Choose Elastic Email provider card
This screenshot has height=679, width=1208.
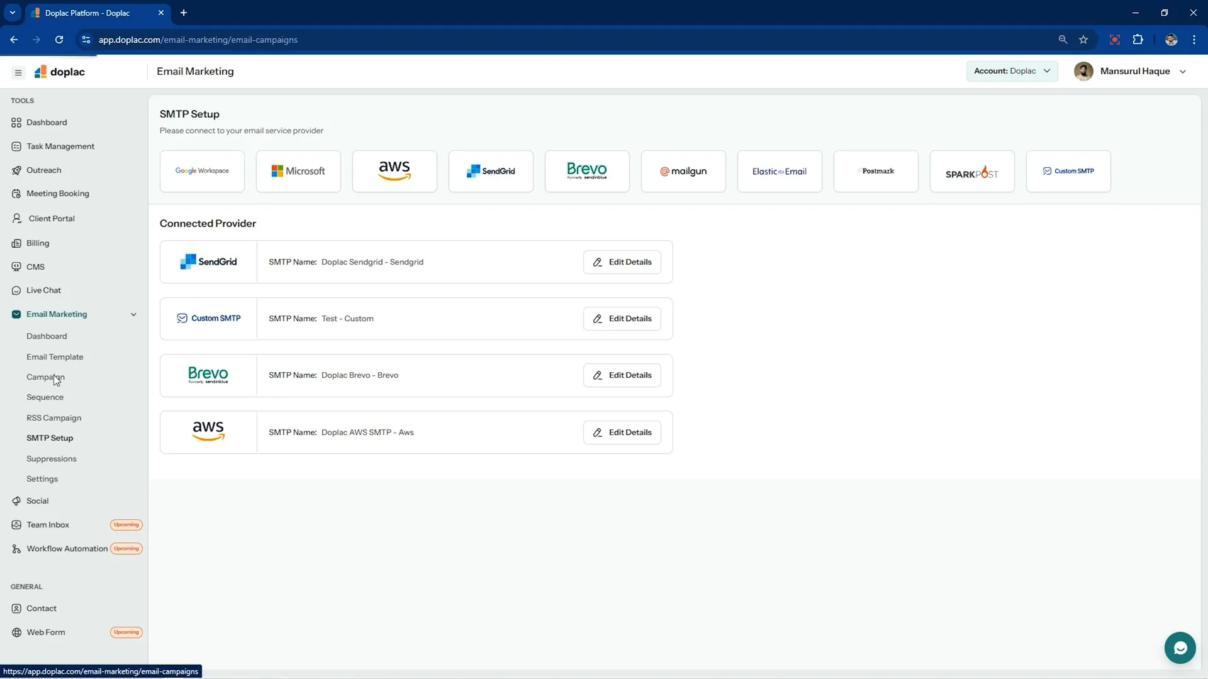point(780,171)
